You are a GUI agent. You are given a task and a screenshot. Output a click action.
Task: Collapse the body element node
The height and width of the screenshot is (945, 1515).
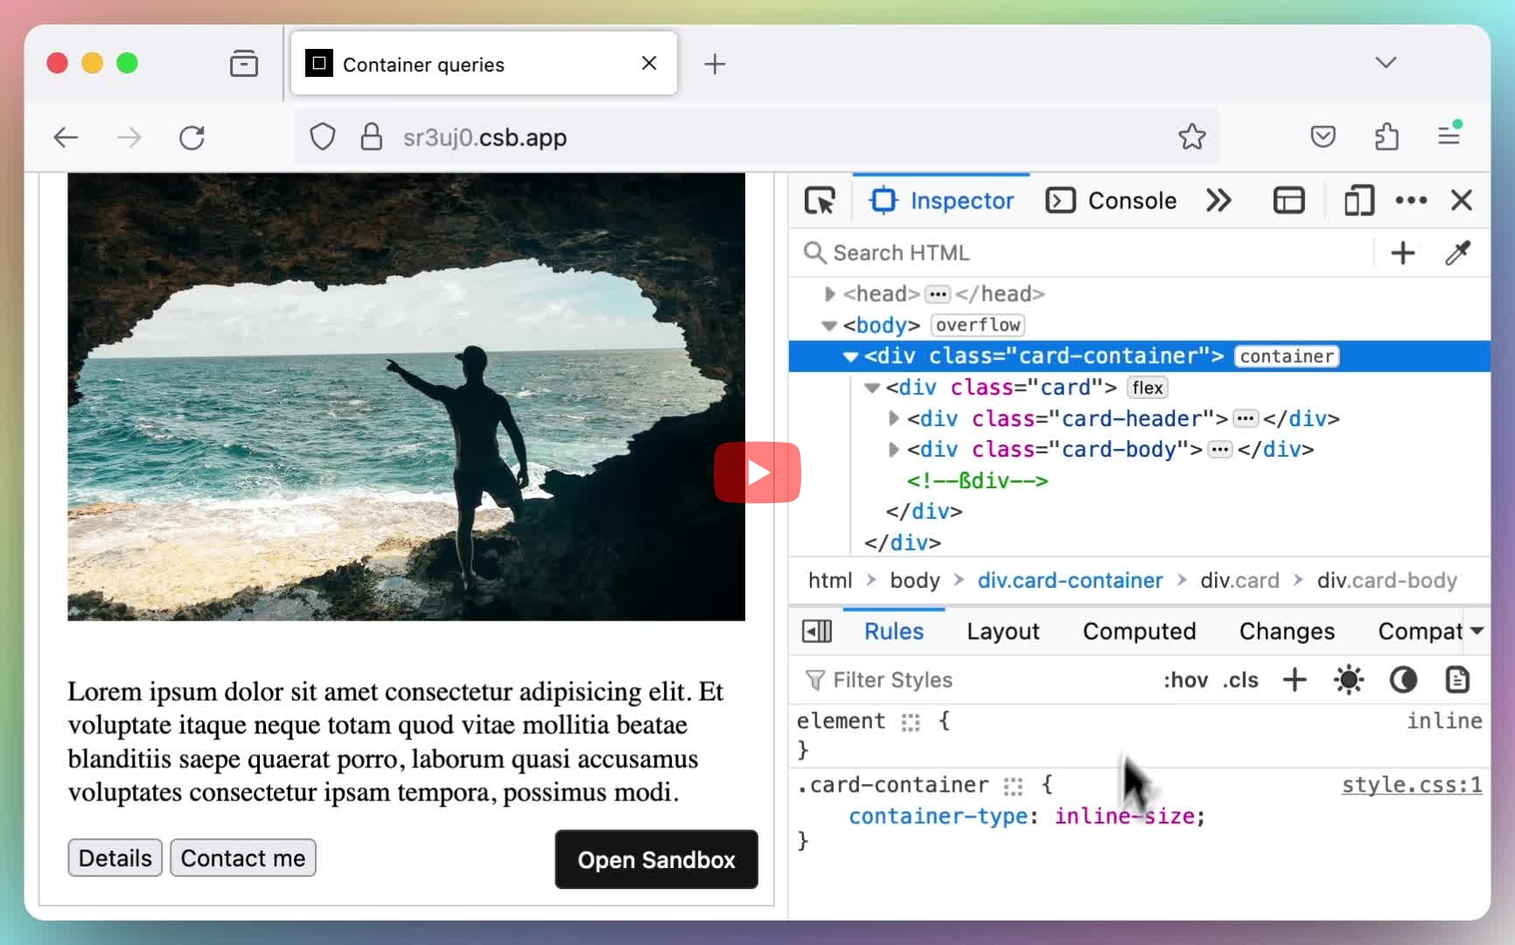(x=829, y=325)
